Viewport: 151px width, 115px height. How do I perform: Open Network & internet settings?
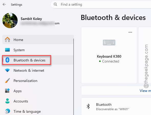point(38,70)
